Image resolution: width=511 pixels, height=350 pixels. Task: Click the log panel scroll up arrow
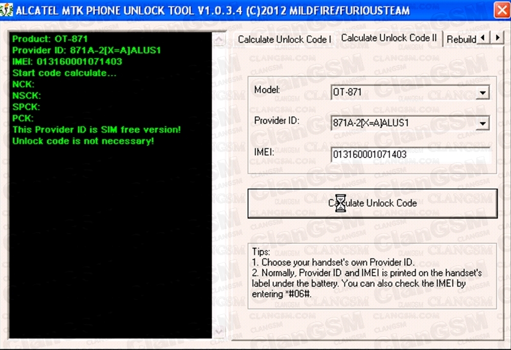coord(219,40)
